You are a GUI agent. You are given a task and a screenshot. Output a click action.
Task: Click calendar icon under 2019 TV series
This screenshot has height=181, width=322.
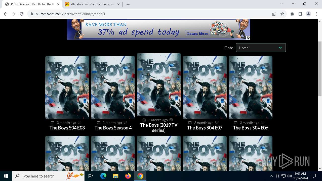pyautogui.click(x=144, y=120)
